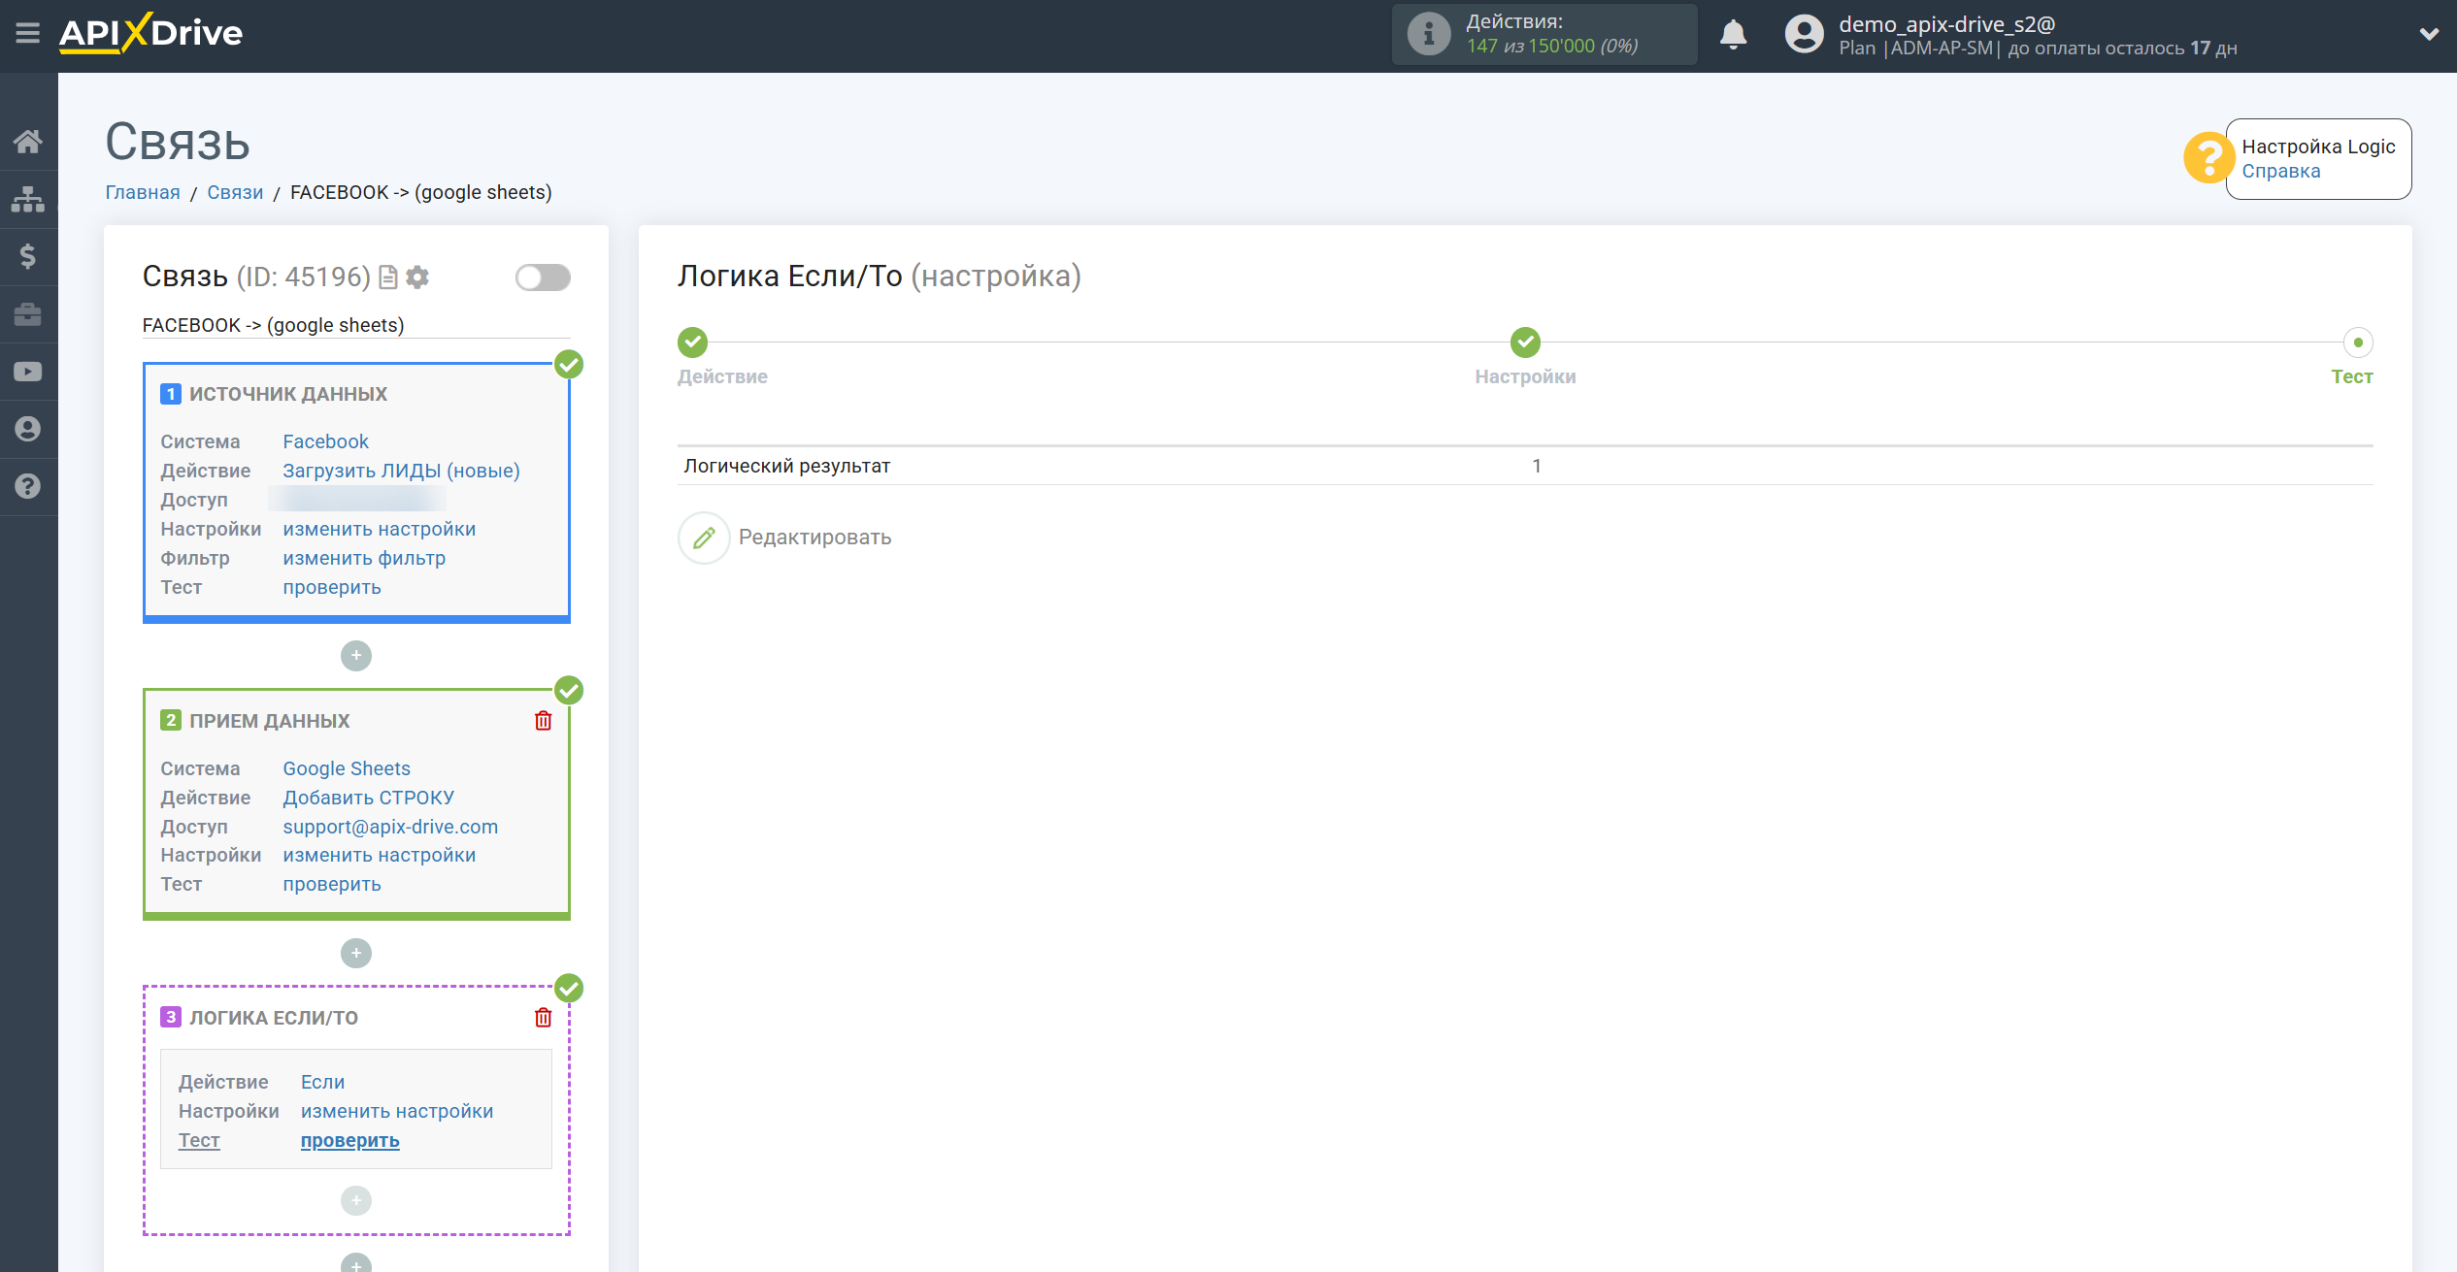Toggle the connection on/off switch
Screen dimensions: 2457x1272
[x=543, y=277]
